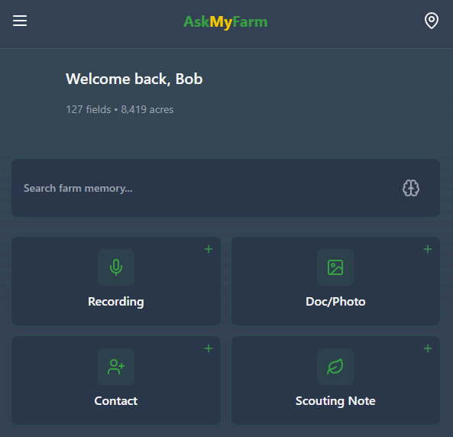
Task: Click the microphone icon for Recording
Action: click(116, 267)
